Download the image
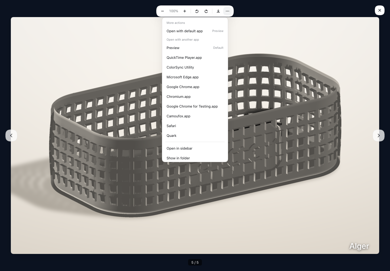 click(218, 11)
